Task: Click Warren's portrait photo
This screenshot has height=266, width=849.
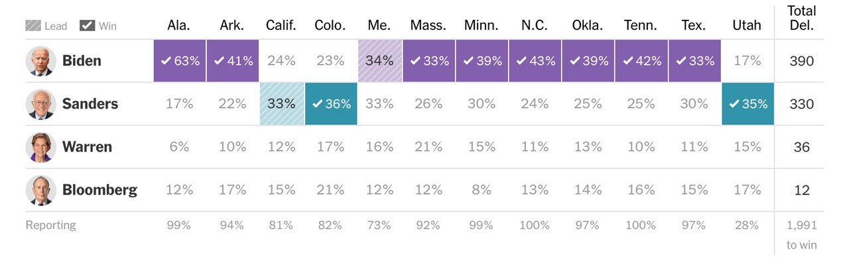Action: coord(40,147)
